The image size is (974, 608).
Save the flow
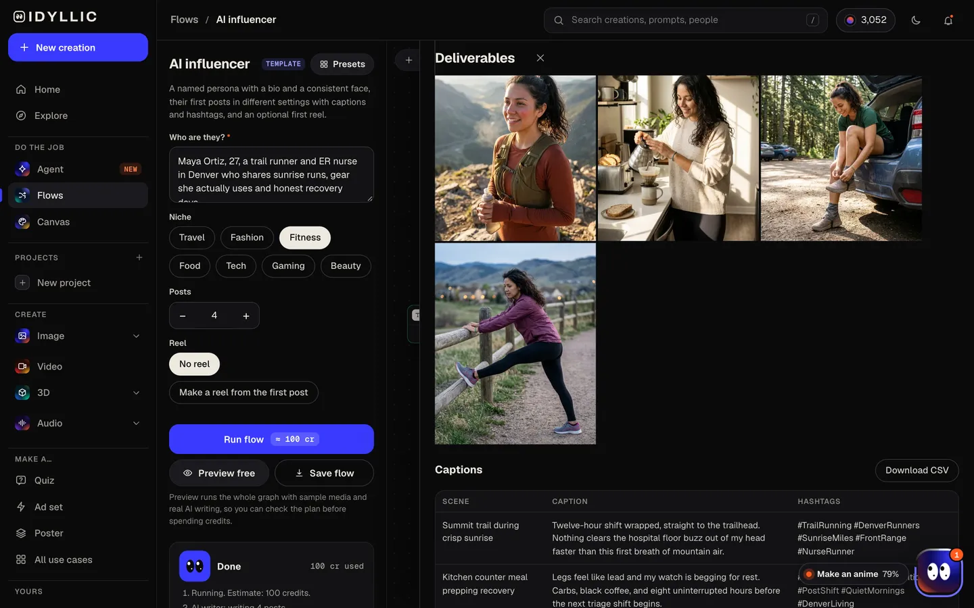pos(324,473)
